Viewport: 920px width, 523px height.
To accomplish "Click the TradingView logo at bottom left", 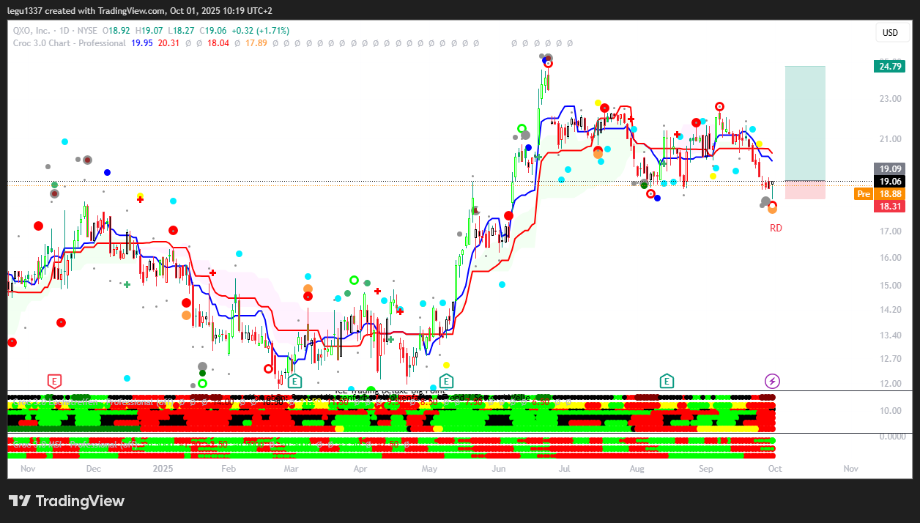I will point(67,501).
